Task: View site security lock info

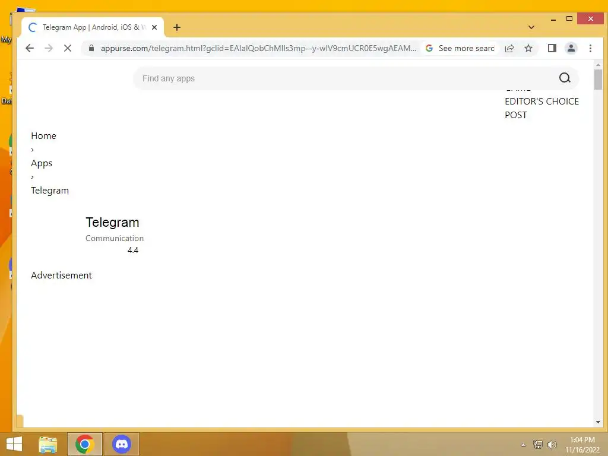Action: pyautogui.click(x=91, y=48)
